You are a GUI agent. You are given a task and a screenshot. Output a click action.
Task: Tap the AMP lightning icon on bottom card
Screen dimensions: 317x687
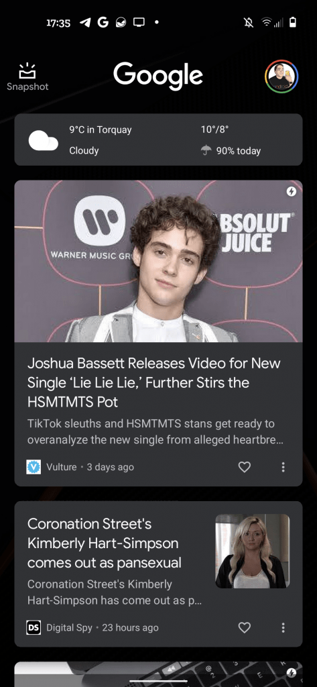tap(291, 672)
